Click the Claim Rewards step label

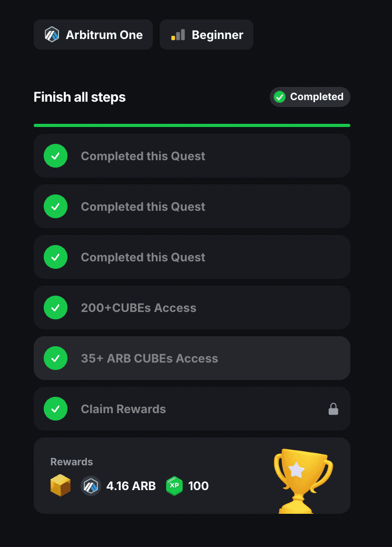click(123, 409)
